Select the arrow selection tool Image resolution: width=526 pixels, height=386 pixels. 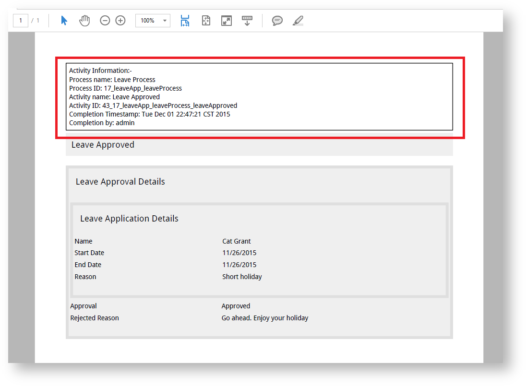point(64,21)
